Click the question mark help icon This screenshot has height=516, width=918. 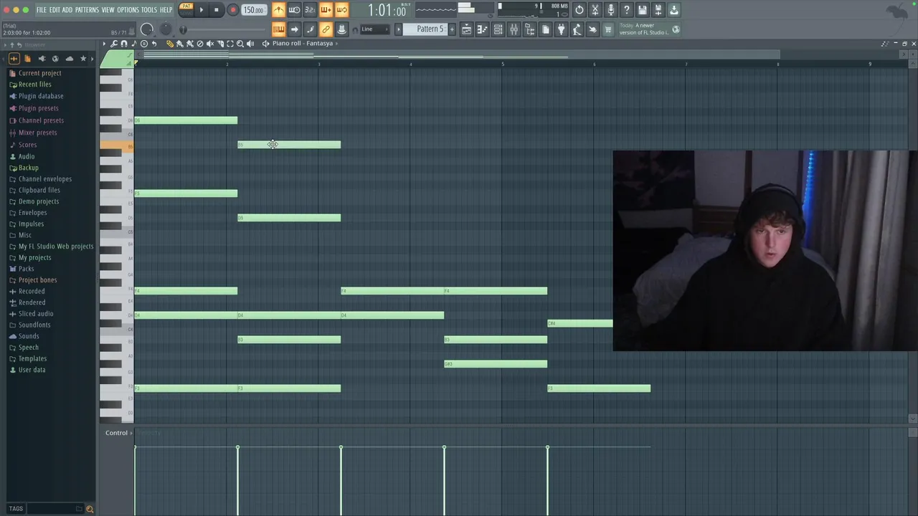coord(627,10)
